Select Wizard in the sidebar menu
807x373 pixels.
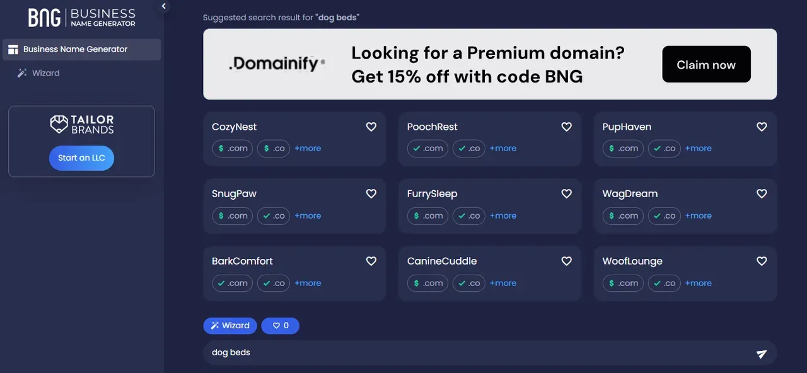click(46, 73)
